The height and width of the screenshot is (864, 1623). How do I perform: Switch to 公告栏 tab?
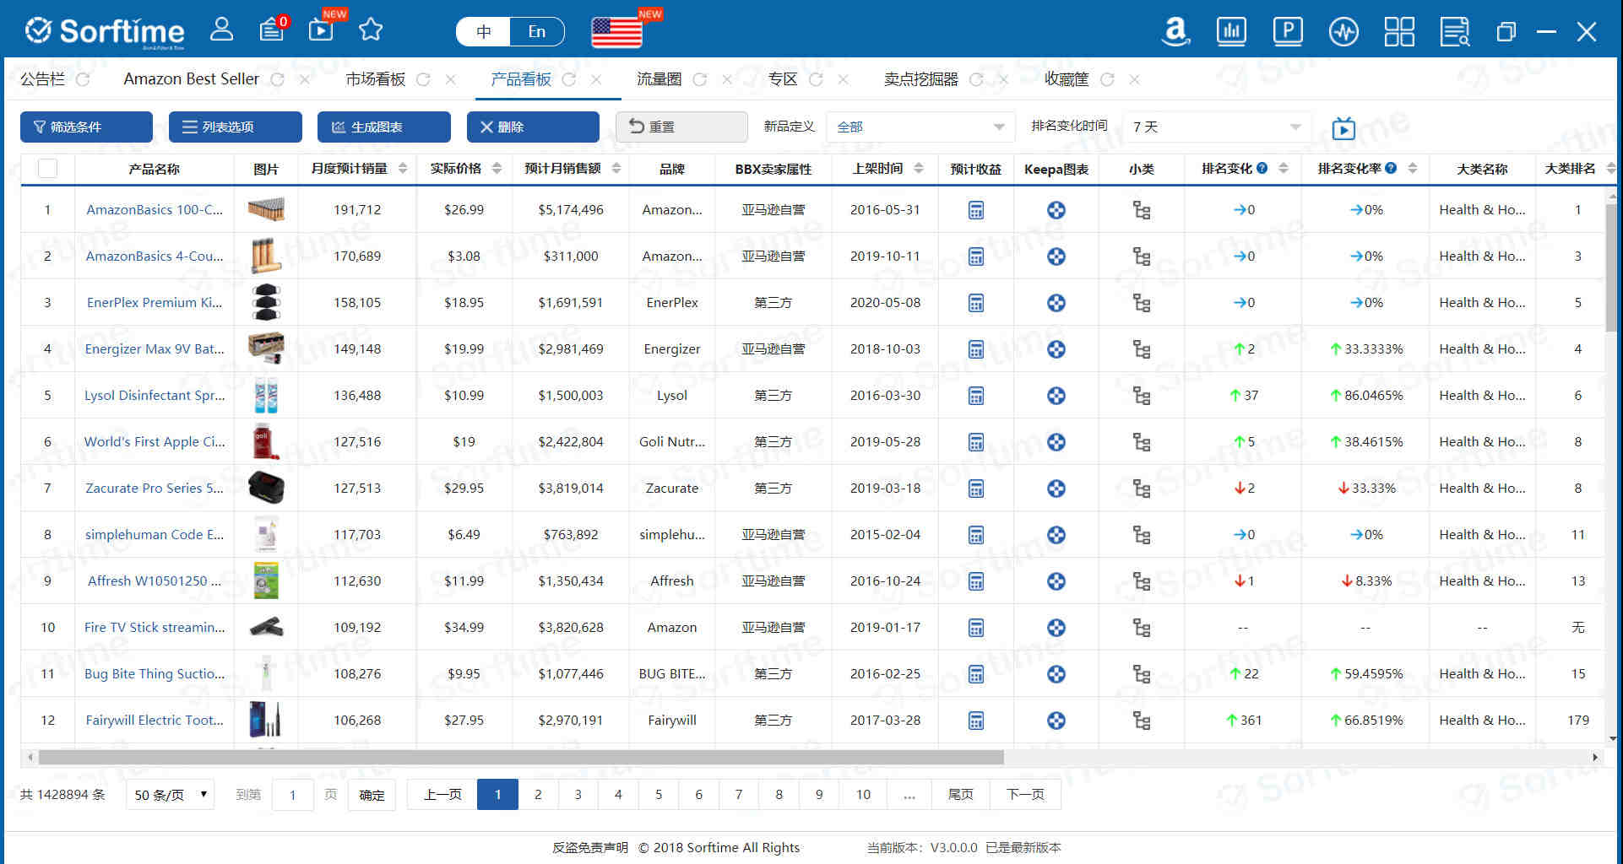(x=42, y=79)
